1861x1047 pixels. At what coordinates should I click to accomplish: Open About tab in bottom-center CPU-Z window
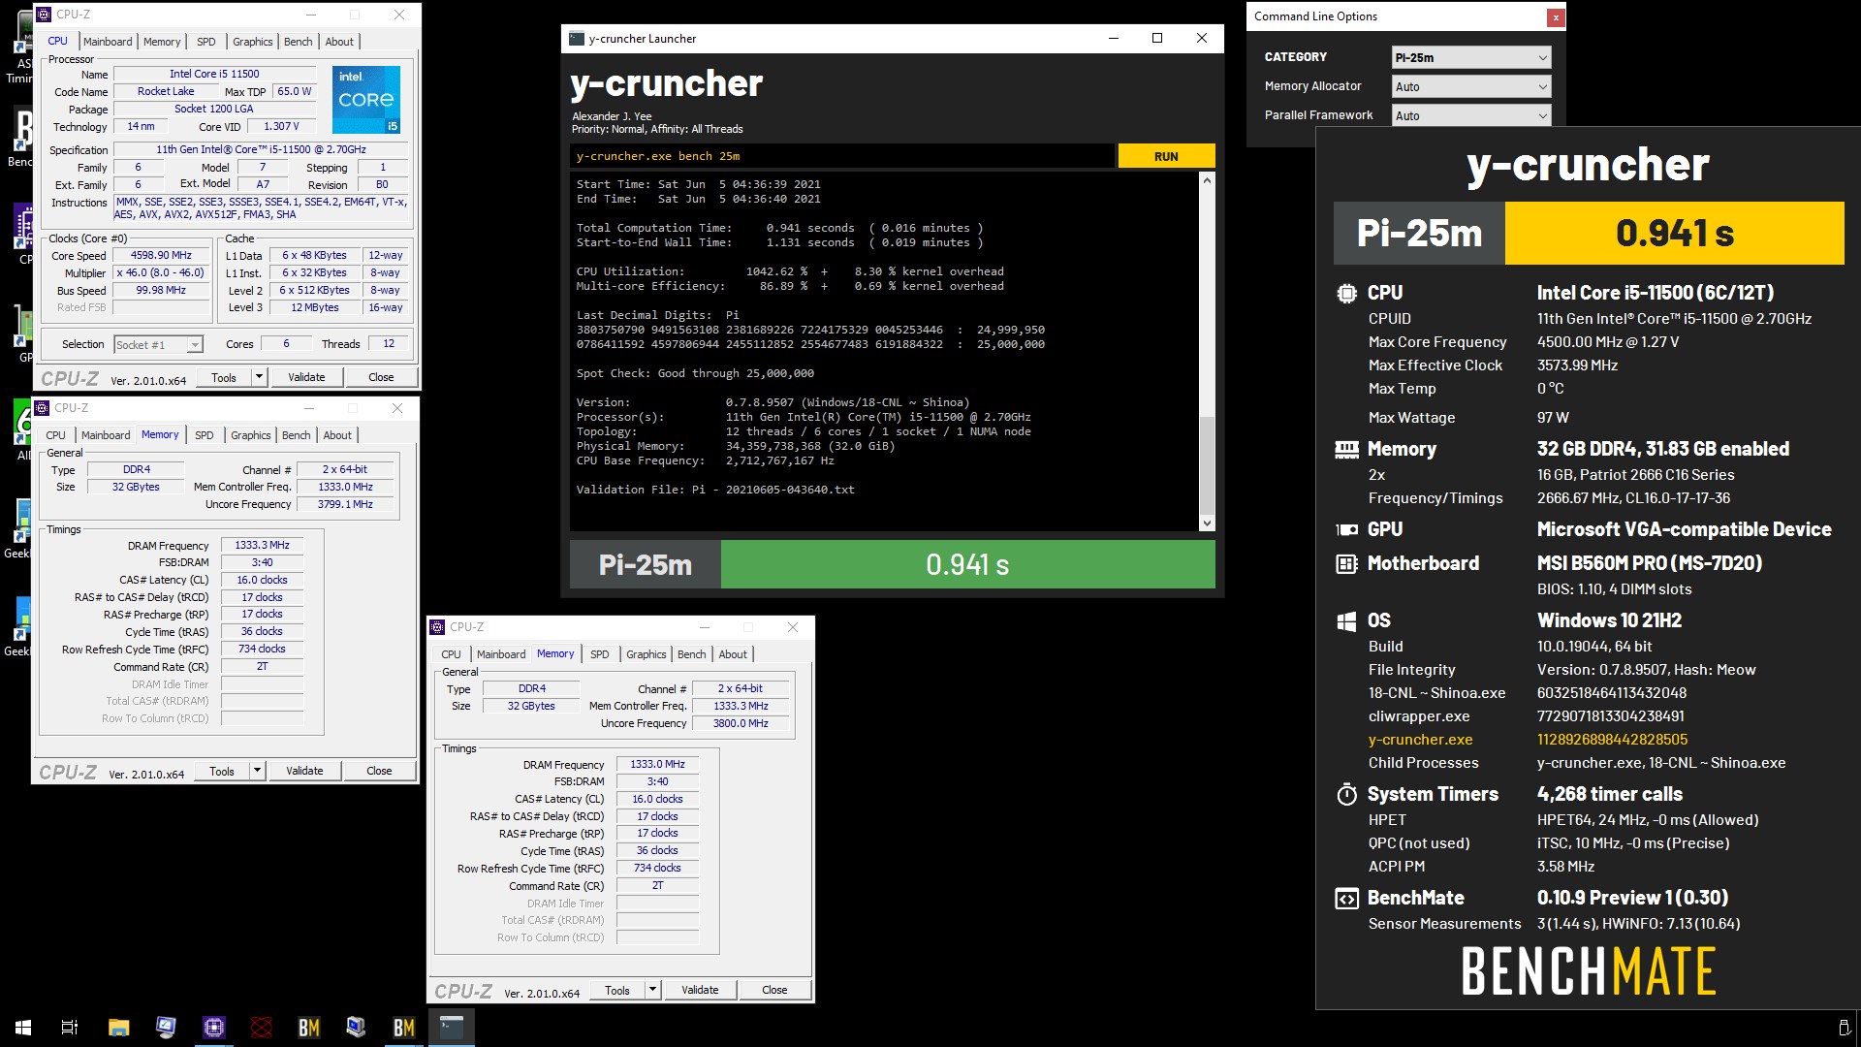coord(733,654)
